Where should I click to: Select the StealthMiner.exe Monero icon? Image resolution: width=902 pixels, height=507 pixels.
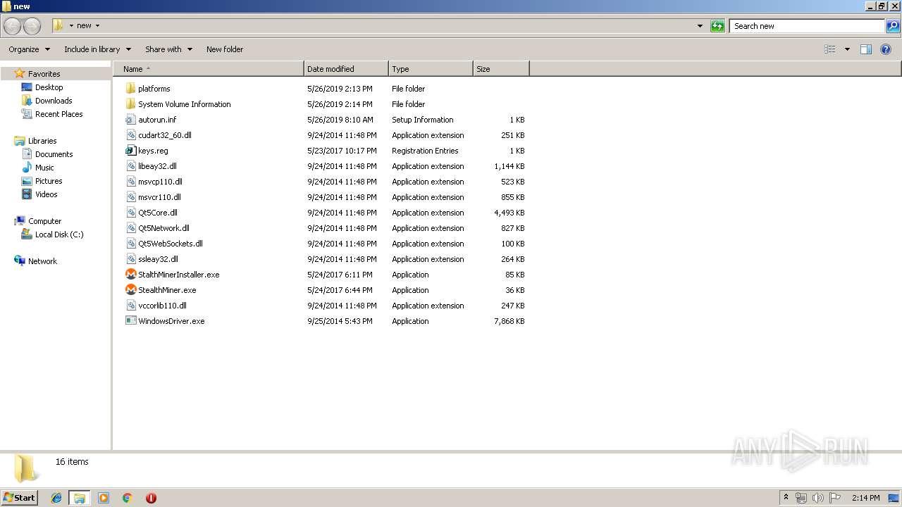click(x=130, y=290)
